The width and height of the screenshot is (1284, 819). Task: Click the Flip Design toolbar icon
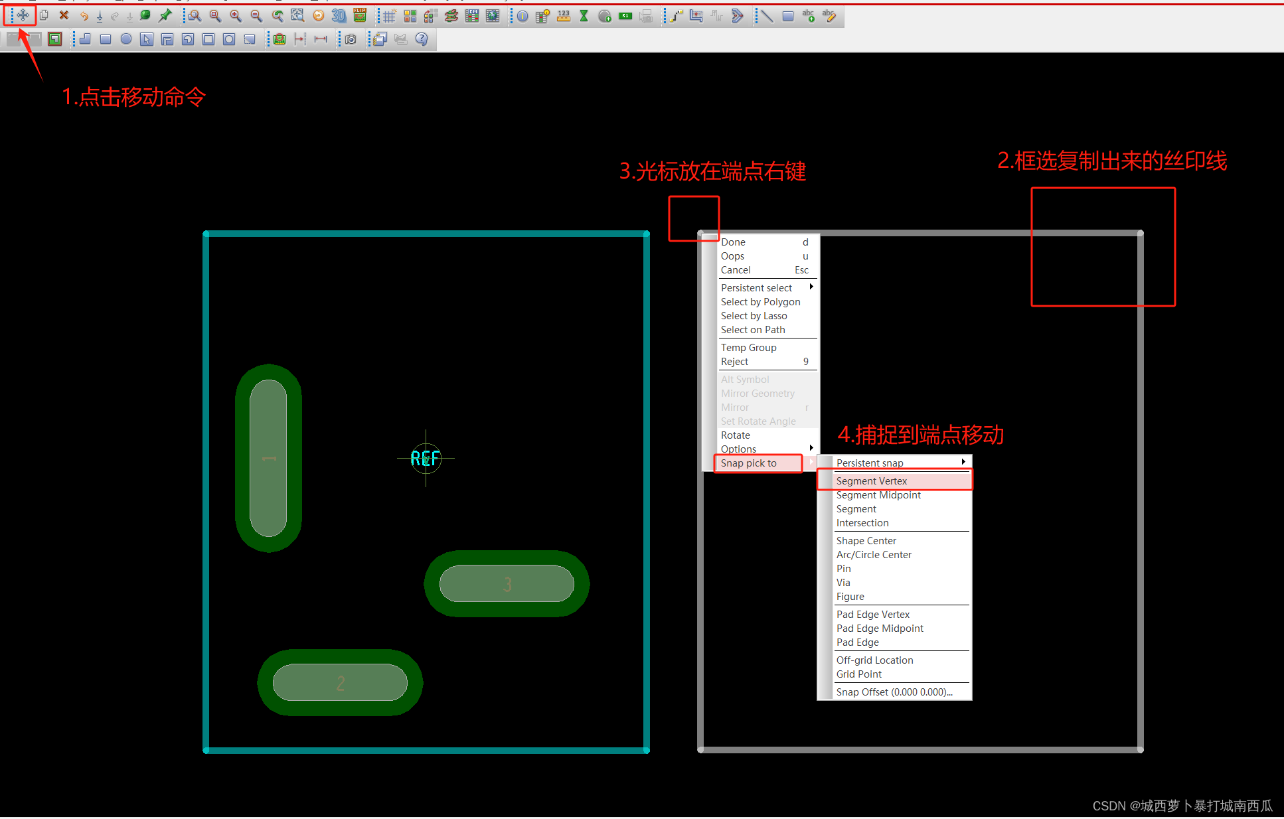tap(360, 15)
